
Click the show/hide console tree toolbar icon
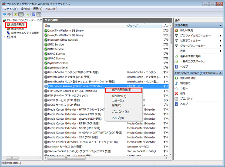tap(21, 14)
